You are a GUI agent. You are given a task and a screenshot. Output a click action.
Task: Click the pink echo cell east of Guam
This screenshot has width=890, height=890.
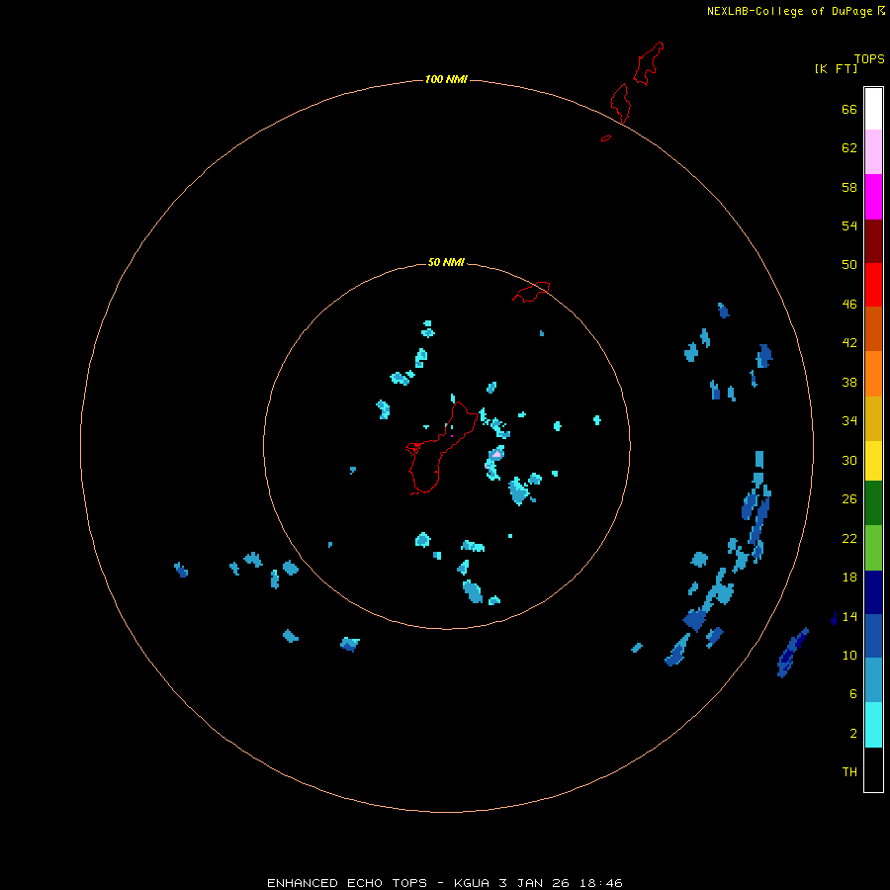(496, 454)
